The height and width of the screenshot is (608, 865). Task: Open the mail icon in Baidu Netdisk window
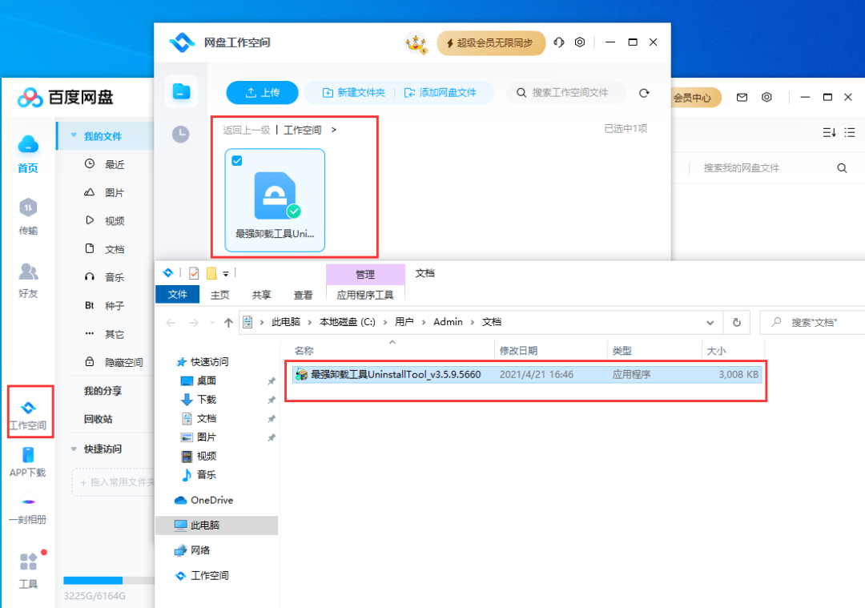coord(742,97)
